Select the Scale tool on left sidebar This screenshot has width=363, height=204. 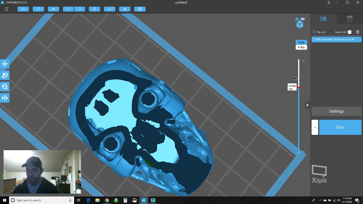(x=5, y=86)
